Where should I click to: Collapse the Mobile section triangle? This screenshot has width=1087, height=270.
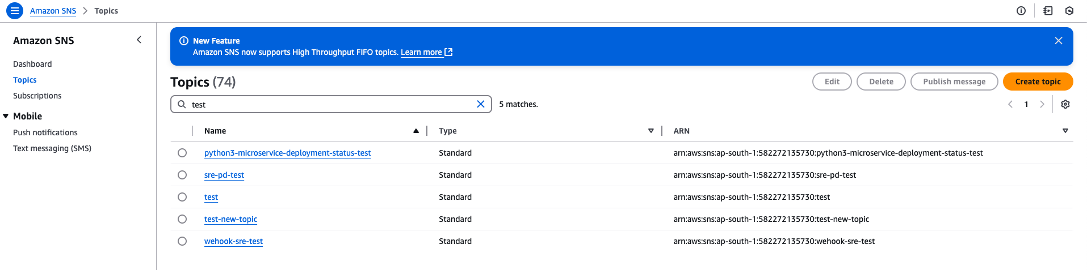pyautogui.click(x=6, y=116)
